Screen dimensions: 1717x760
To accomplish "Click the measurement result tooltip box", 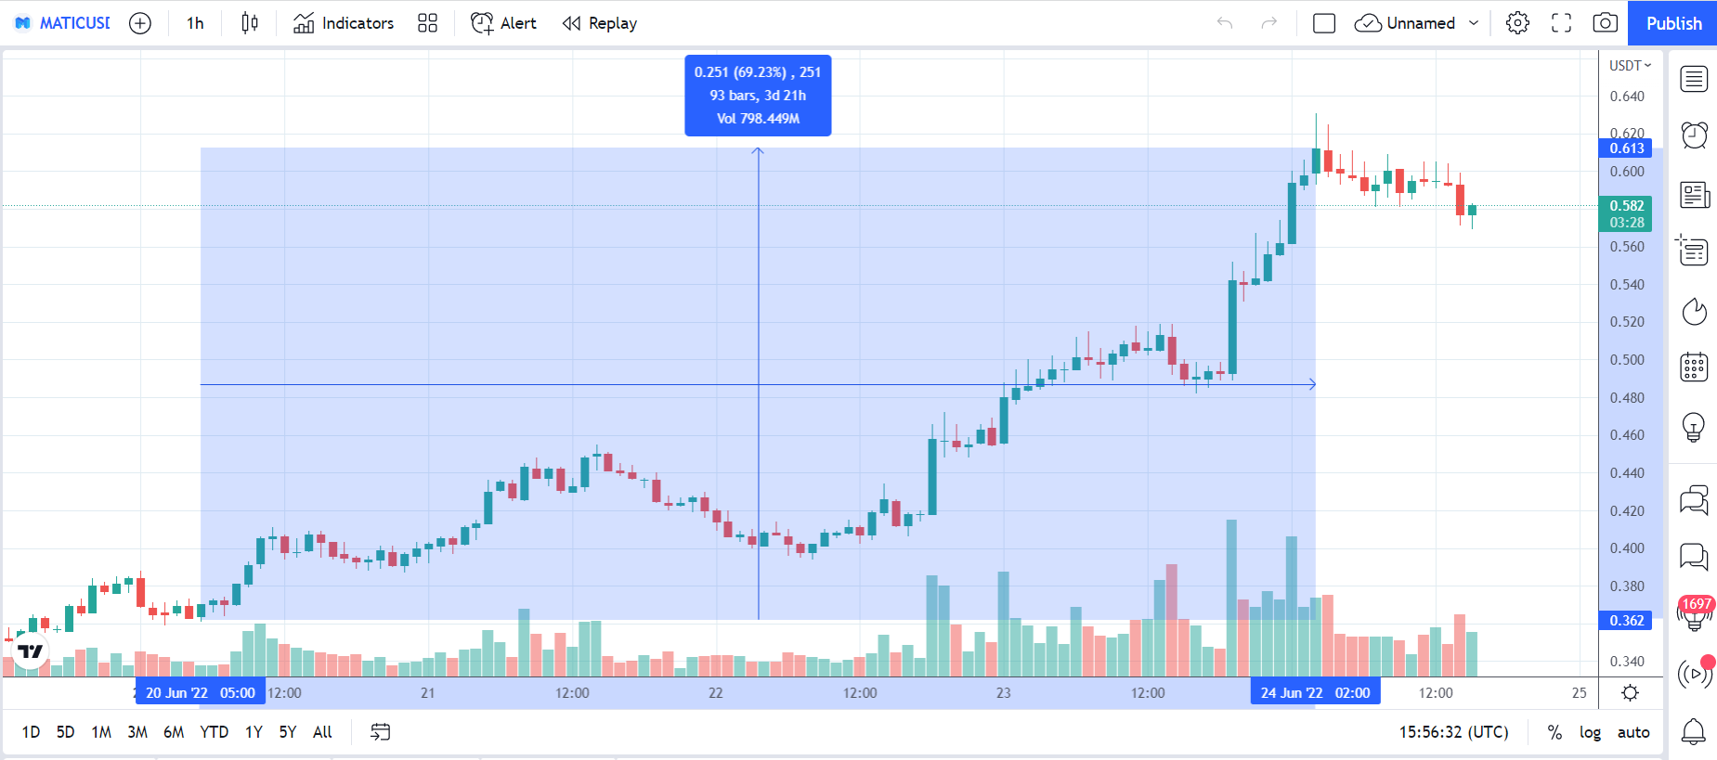I will (x=758, y=96).
